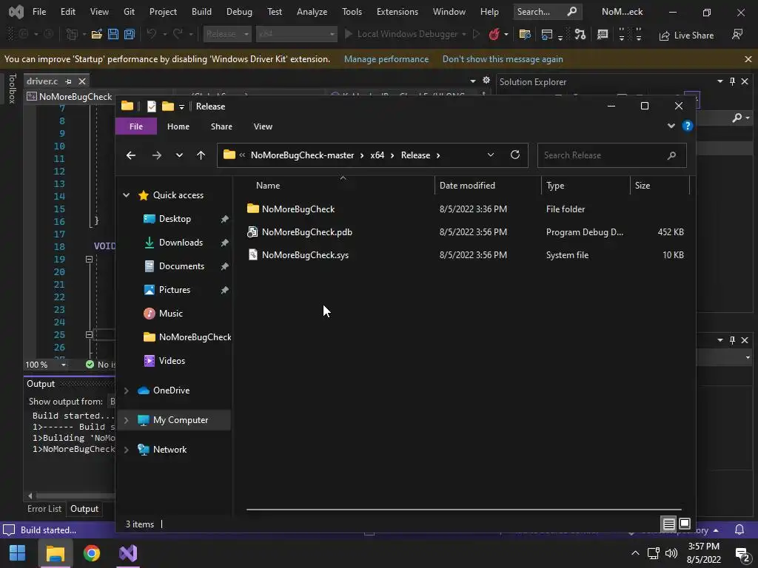Click Don't show this message again

(x=503, y=59)
